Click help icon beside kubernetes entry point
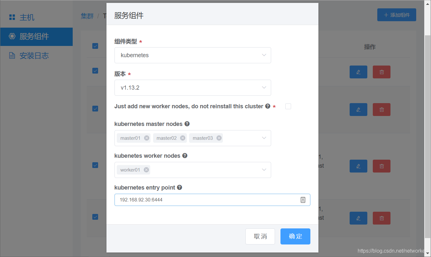Image resolution: width=431 pixels, height=257 pixels. 179,187
